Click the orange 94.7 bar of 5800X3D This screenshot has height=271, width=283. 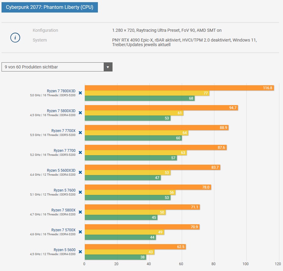tap(161, 108)
